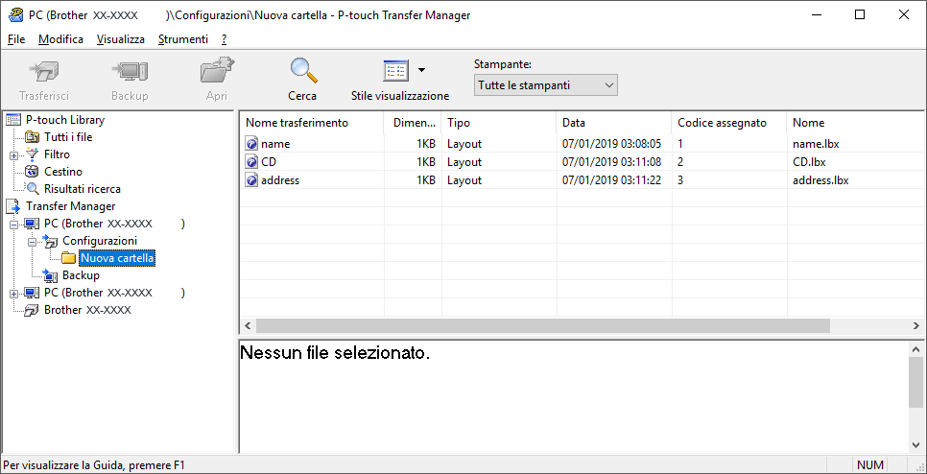
Task: Click the Transfer Manager document icon
Action: coord(13,206)
